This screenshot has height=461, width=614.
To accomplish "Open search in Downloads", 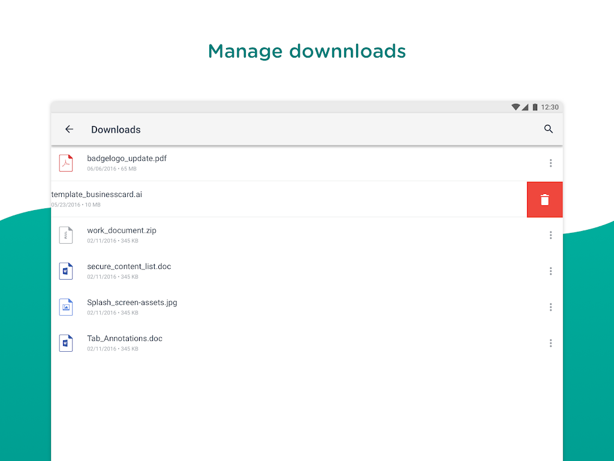I will tap(548, 129).
